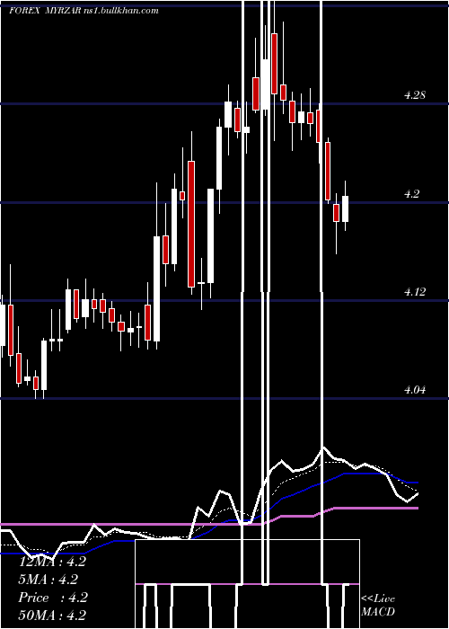Click the <<Live MACD label
449x629 pixels.
coord(378,605)
